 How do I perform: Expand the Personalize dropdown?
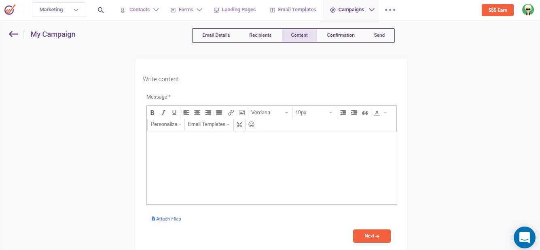[165, 124]
